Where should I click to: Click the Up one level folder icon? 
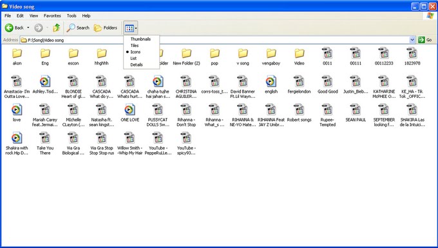pyautogui.click(x=57, y=28)
